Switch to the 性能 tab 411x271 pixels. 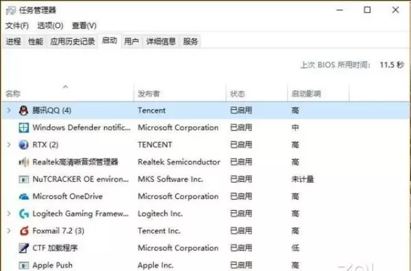click(36, 41)
